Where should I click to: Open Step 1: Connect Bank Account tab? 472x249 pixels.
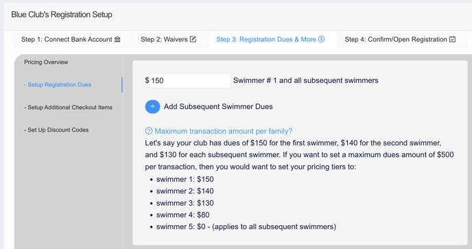tap(71, 40)
